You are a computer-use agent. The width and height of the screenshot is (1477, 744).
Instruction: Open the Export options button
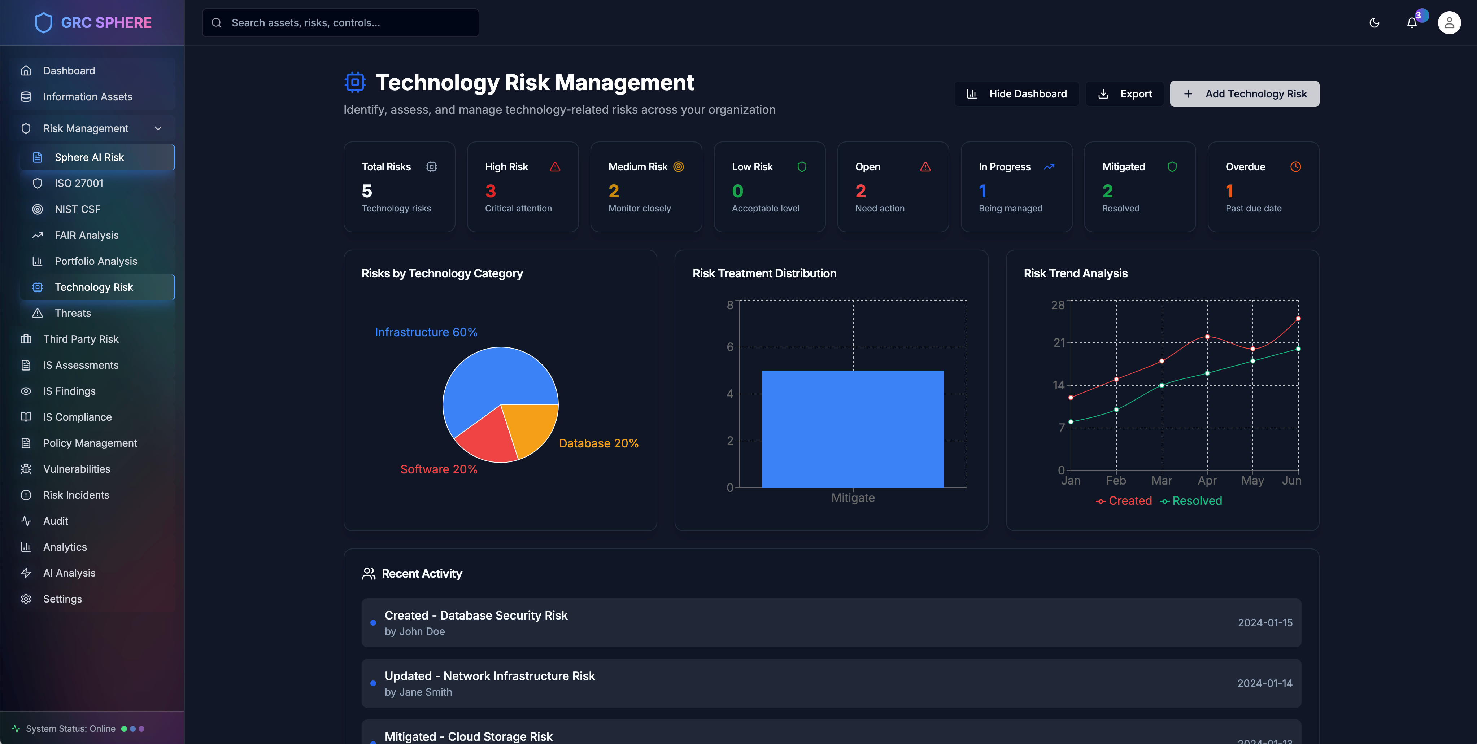1124,94
